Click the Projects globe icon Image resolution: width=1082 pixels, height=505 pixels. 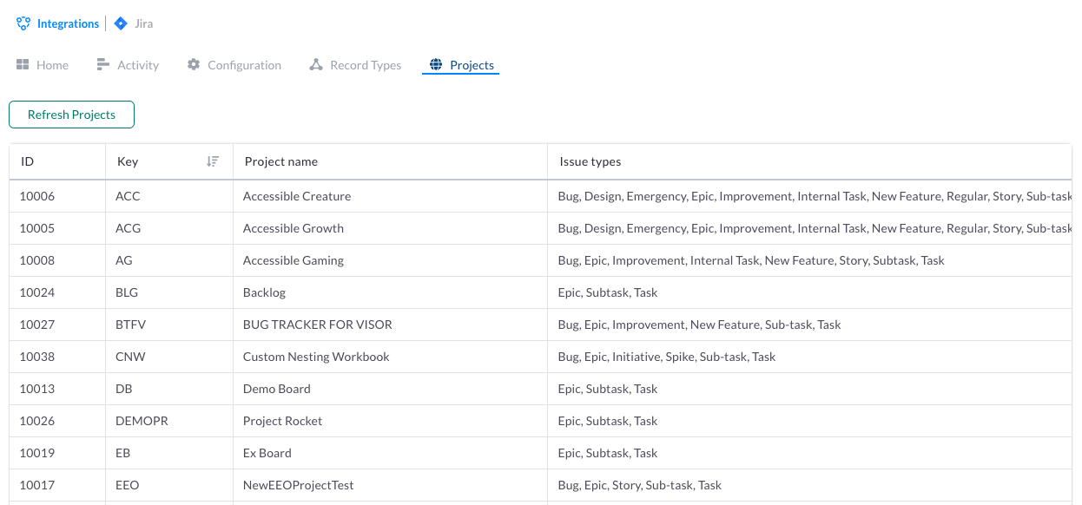coord(436,65)
